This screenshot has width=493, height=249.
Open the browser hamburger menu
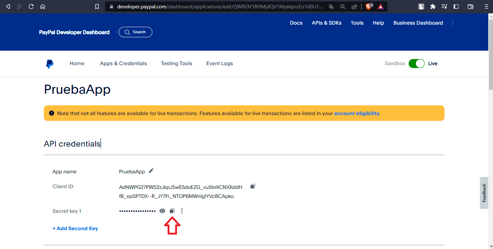486,7
